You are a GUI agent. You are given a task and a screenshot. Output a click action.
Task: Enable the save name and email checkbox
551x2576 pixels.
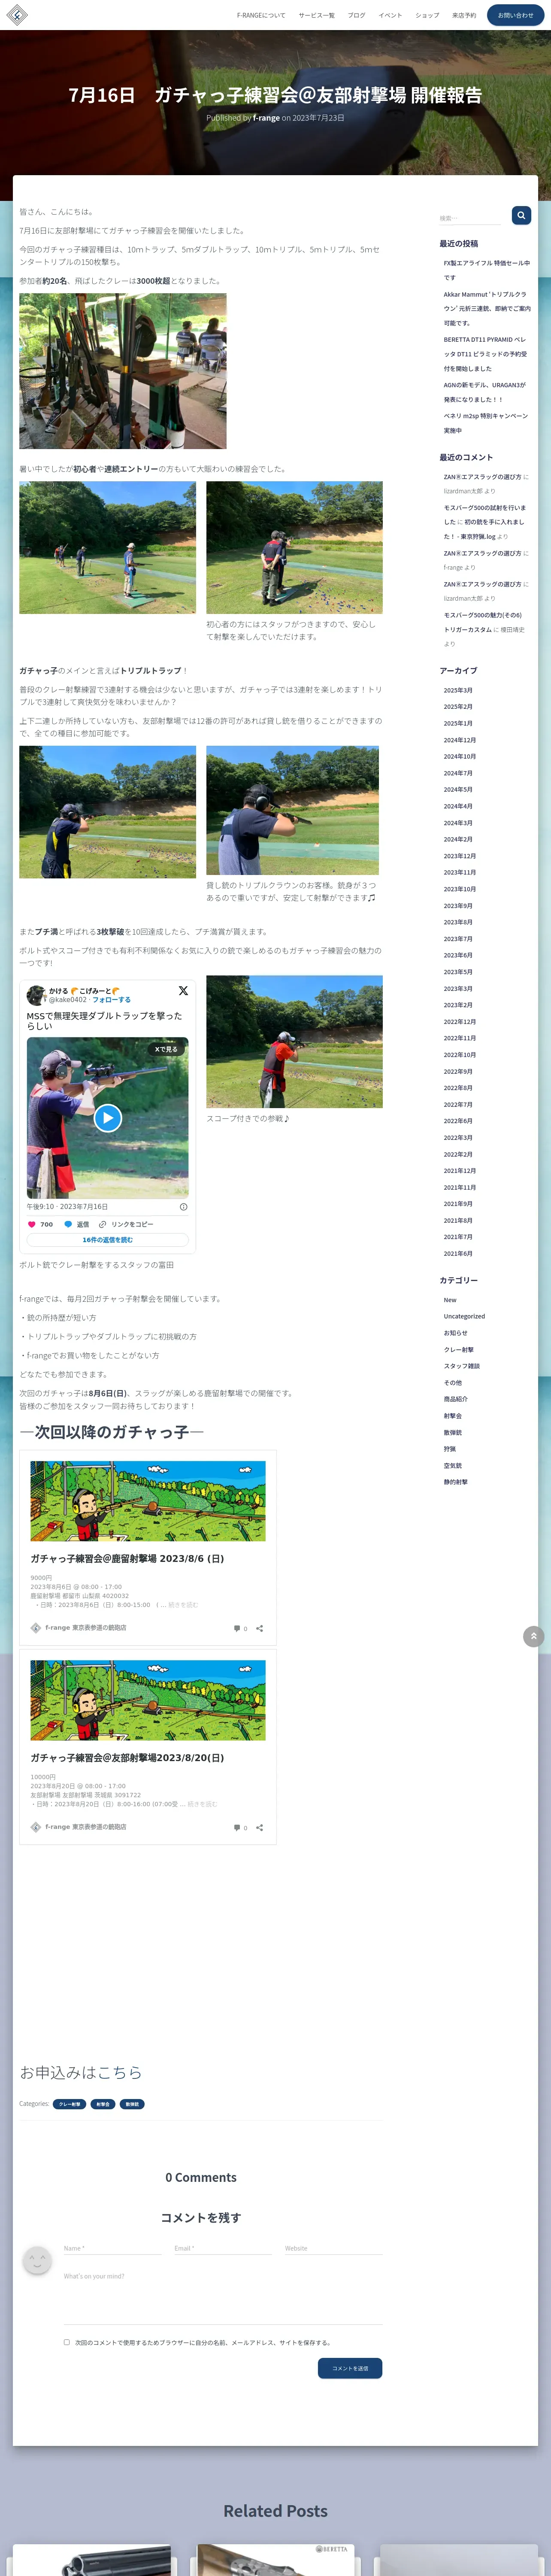pos(67,2342)
